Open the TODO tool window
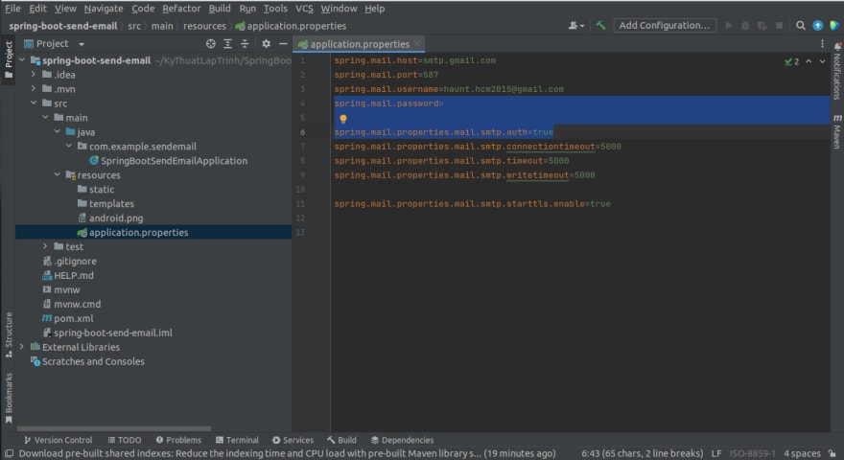 (x=125, y=440)
